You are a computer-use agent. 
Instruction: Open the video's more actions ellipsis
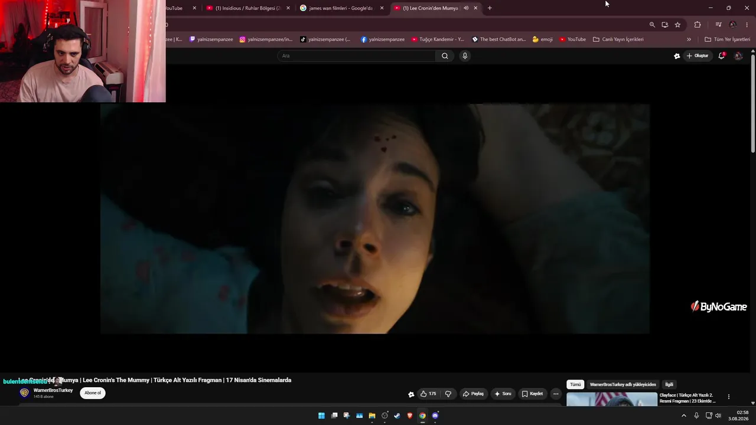[x=556, y=394]
